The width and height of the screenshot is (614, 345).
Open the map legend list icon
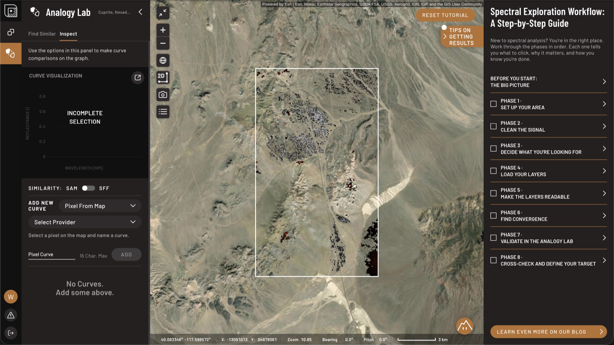[163, 112]
